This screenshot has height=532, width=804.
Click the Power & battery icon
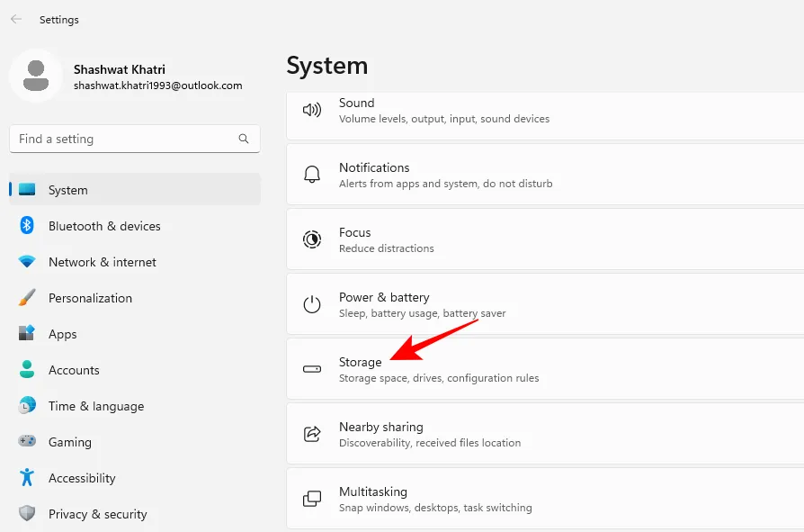[x=312, y=304]
